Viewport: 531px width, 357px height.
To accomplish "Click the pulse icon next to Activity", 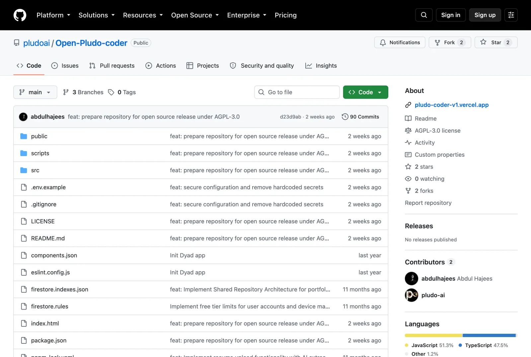I will (408, 142).
